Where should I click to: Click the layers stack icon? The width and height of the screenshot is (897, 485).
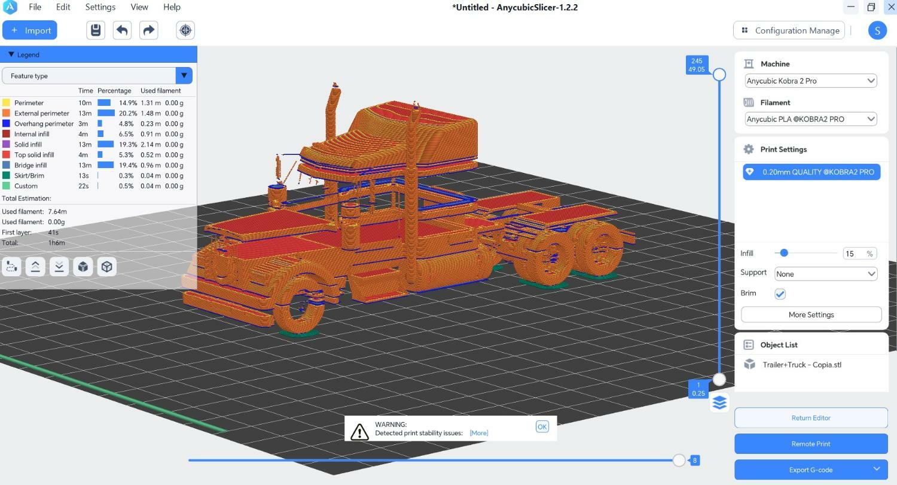coord(719,402)
